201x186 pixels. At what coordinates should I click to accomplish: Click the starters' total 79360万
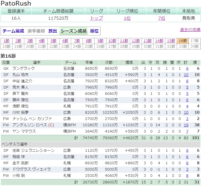[110, 138]
